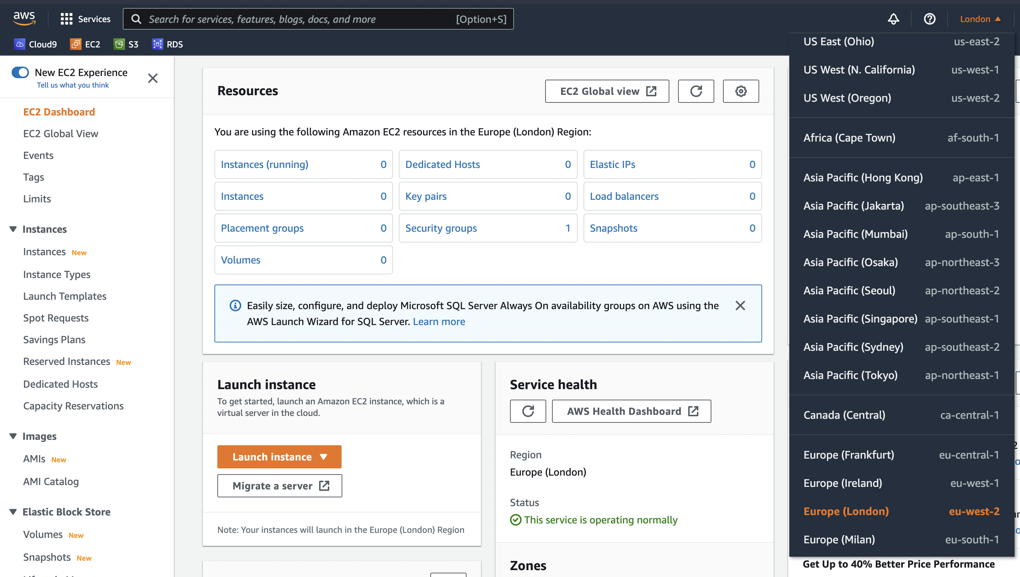
Task: Click the refresh icon on Resources panel
Action: [696, 90]
